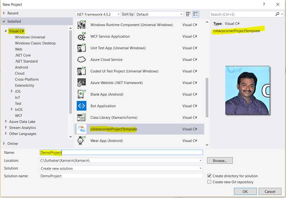The image size is (286, 198).
Task: Switch to medium icons list view
Action: 196,14
